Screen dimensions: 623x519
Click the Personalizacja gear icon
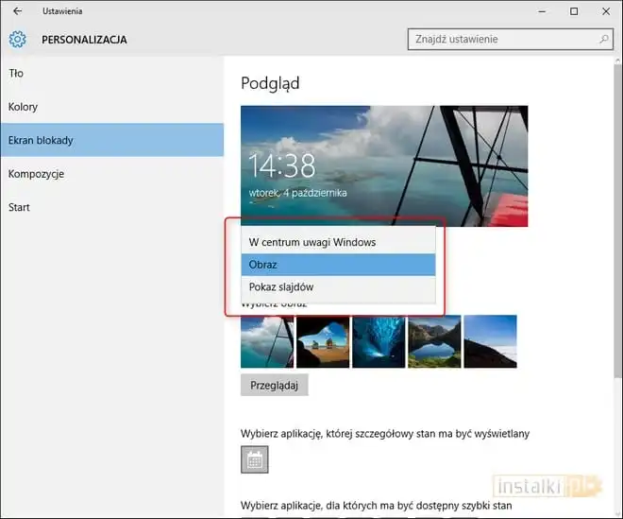pyautogui.click(x=17, y=40)
